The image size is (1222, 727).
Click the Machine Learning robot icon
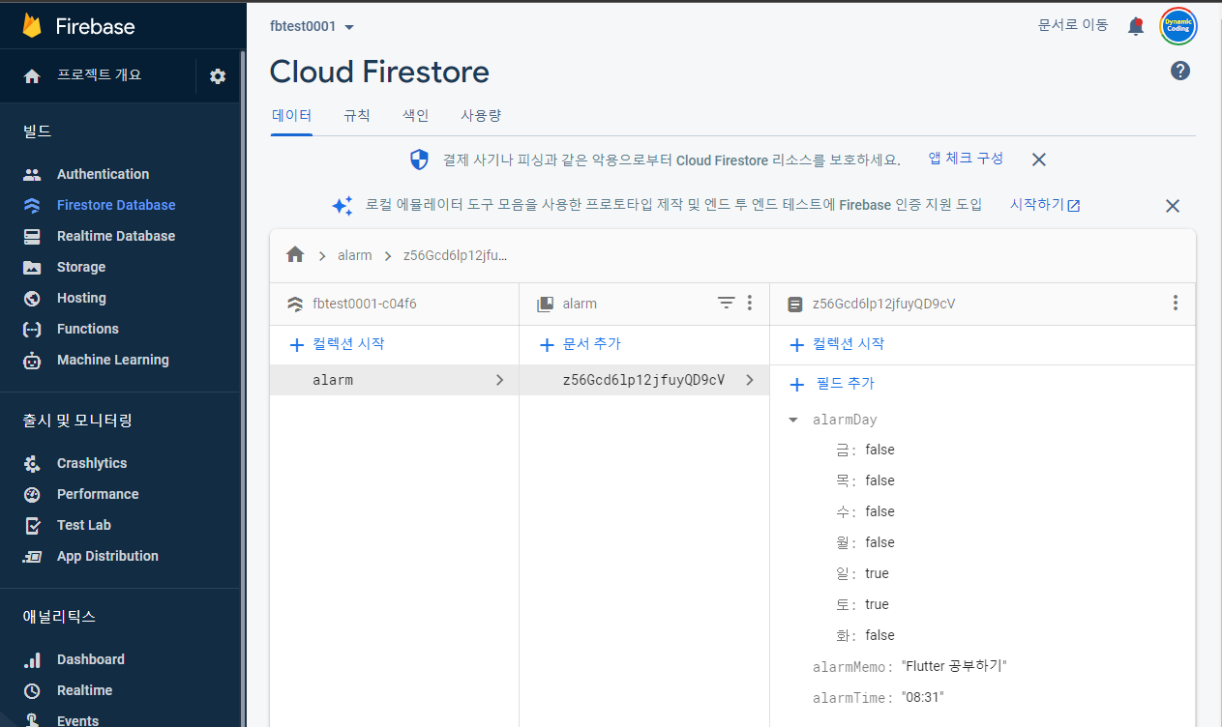point(32,360)
